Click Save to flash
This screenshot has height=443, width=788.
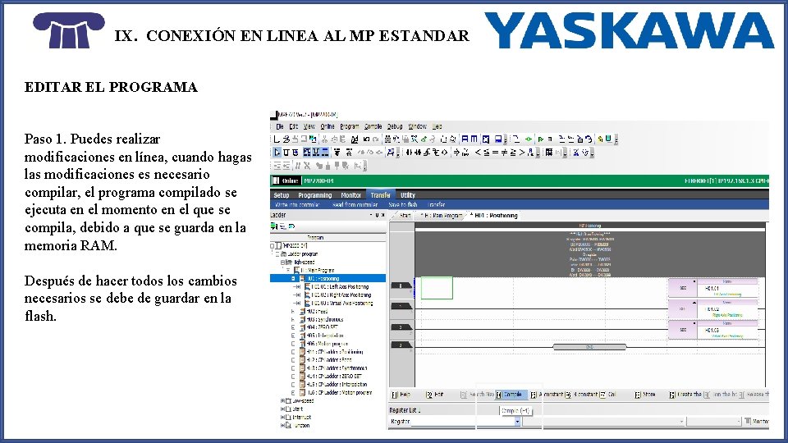(x=403, y=205)
